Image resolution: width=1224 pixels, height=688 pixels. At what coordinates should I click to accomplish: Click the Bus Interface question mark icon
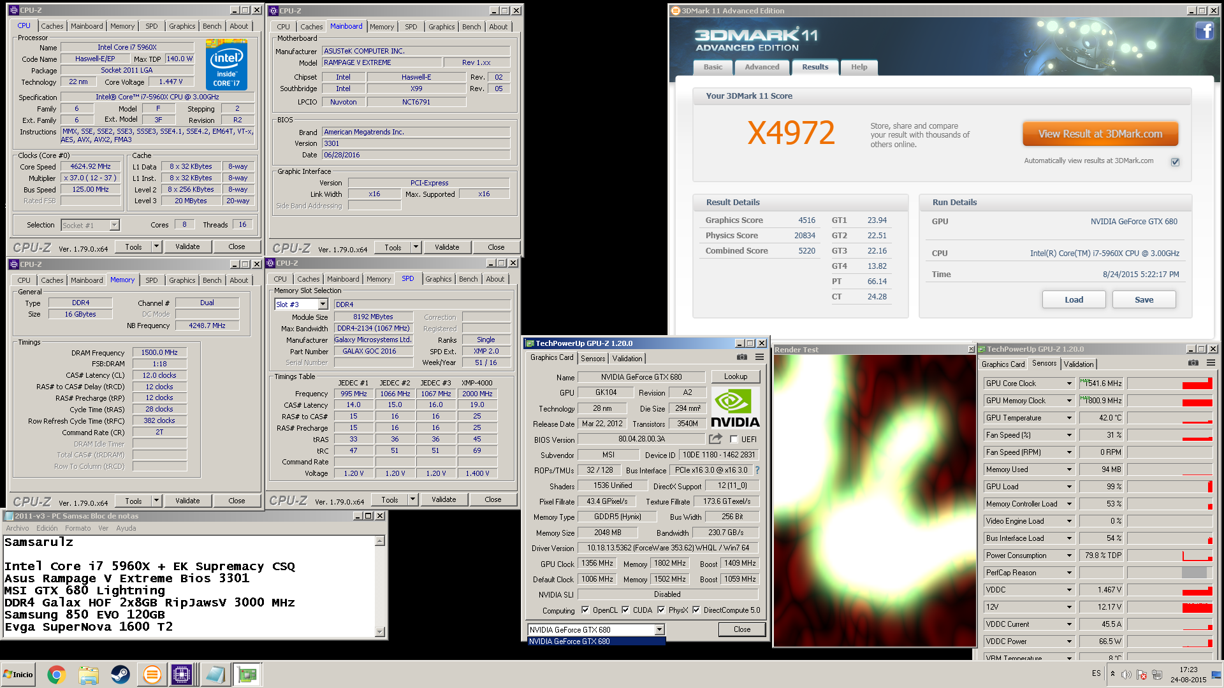[x=757, y=470]
